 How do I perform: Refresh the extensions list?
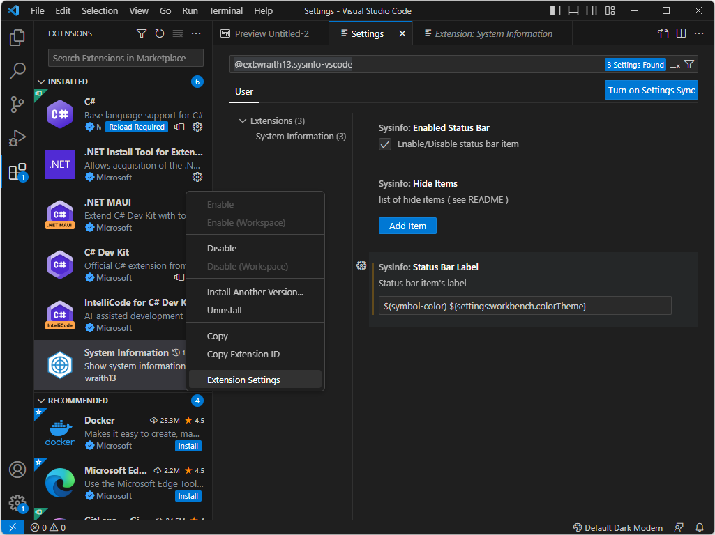point(160,33)
